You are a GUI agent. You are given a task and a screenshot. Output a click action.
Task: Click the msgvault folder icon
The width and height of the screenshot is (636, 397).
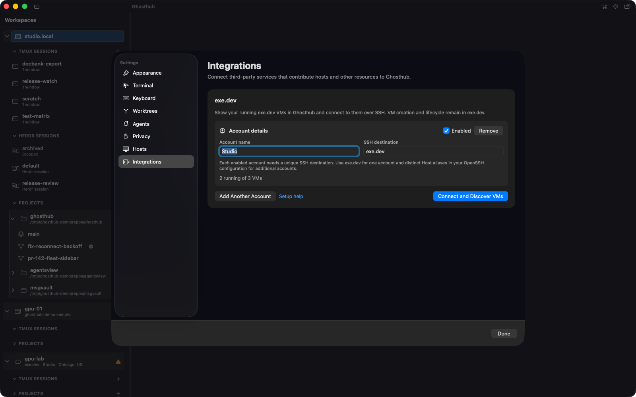tap(23, 290)
